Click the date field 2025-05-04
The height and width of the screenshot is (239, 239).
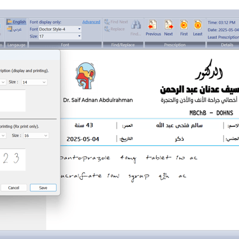pos(83,139)
